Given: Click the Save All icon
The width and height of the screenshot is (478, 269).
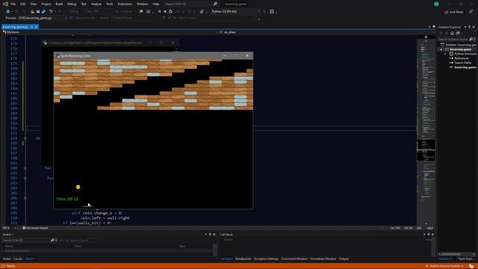Looking at the screenshot, I should coord(43,12).
